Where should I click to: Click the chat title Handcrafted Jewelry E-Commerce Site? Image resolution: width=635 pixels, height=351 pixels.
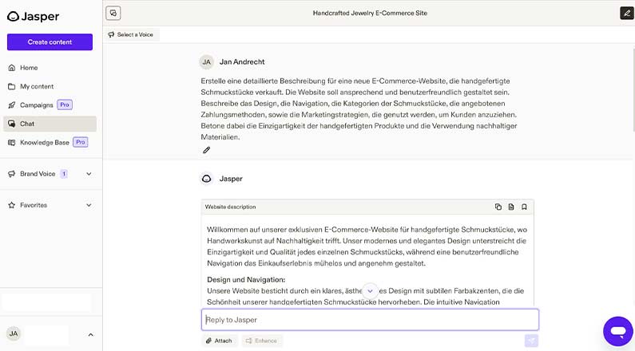[x=370, y=13]
